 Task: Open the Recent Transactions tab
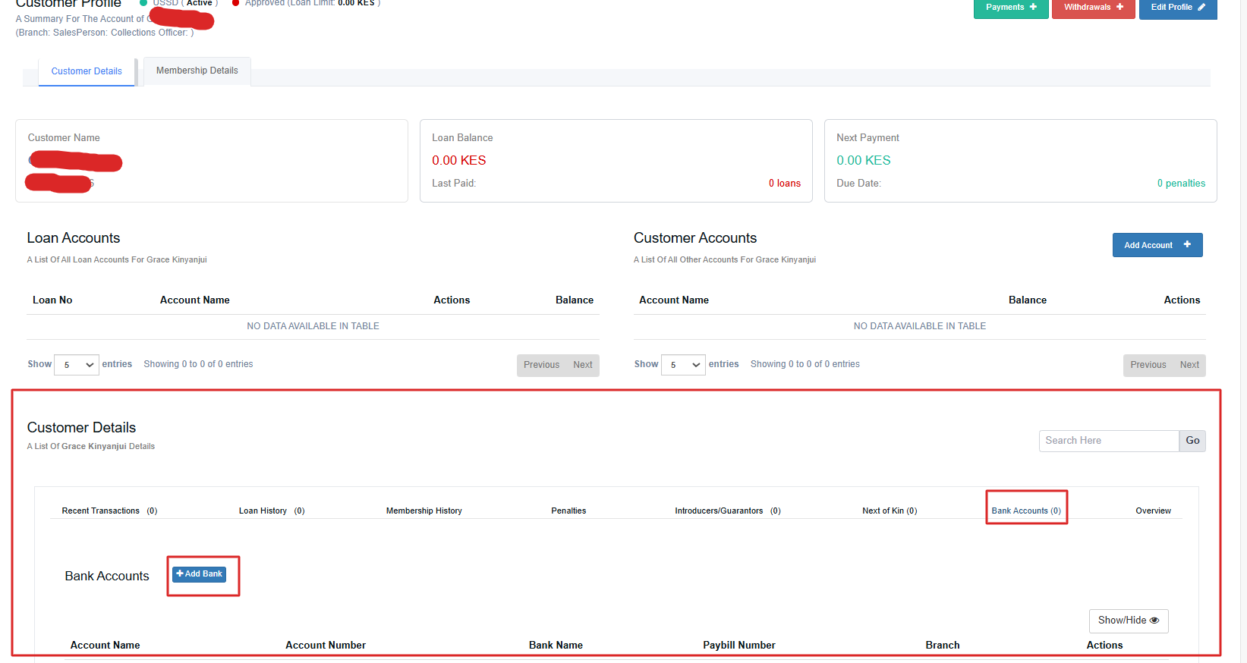109,511
